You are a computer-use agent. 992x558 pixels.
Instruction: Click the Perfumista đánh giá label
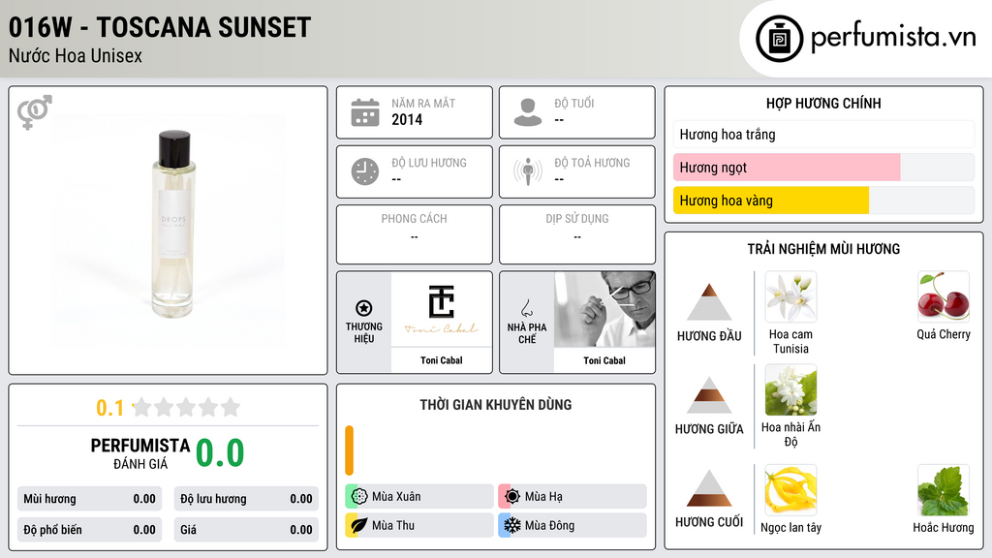click(x=140, y=453)
